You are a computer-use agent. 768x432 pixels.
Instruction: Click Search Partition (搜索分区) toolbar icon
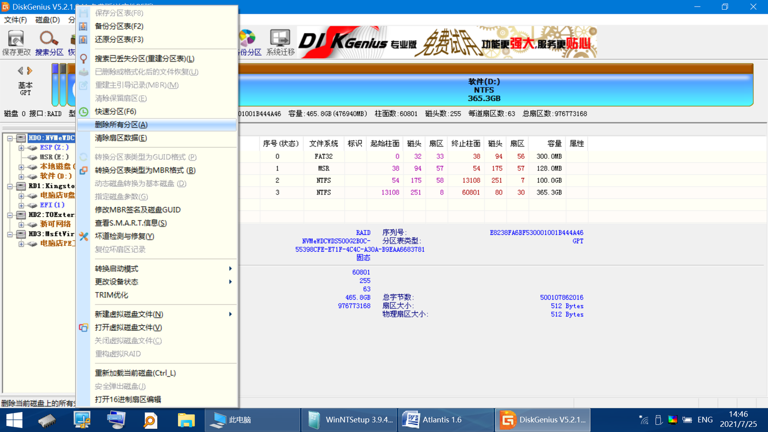[x=49, y=43]
